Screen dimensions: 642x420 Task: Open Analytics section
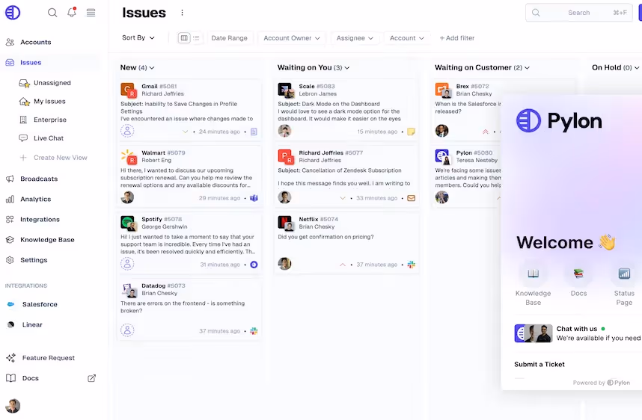coord(36,199)
